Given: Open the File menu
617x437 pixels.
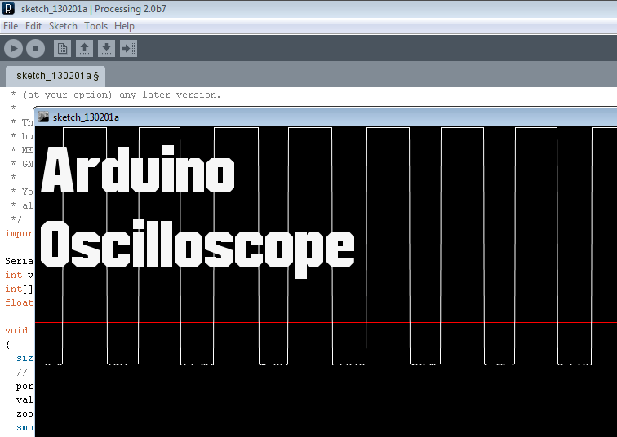Looking at the screenshot, I should (x=11, y=26).
